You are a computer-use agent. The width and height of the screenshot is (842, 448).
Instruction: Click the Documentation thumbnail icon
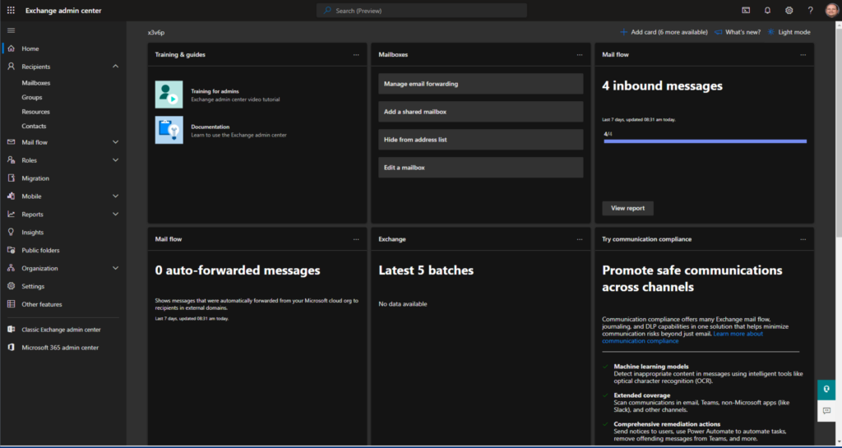[169, 130]
